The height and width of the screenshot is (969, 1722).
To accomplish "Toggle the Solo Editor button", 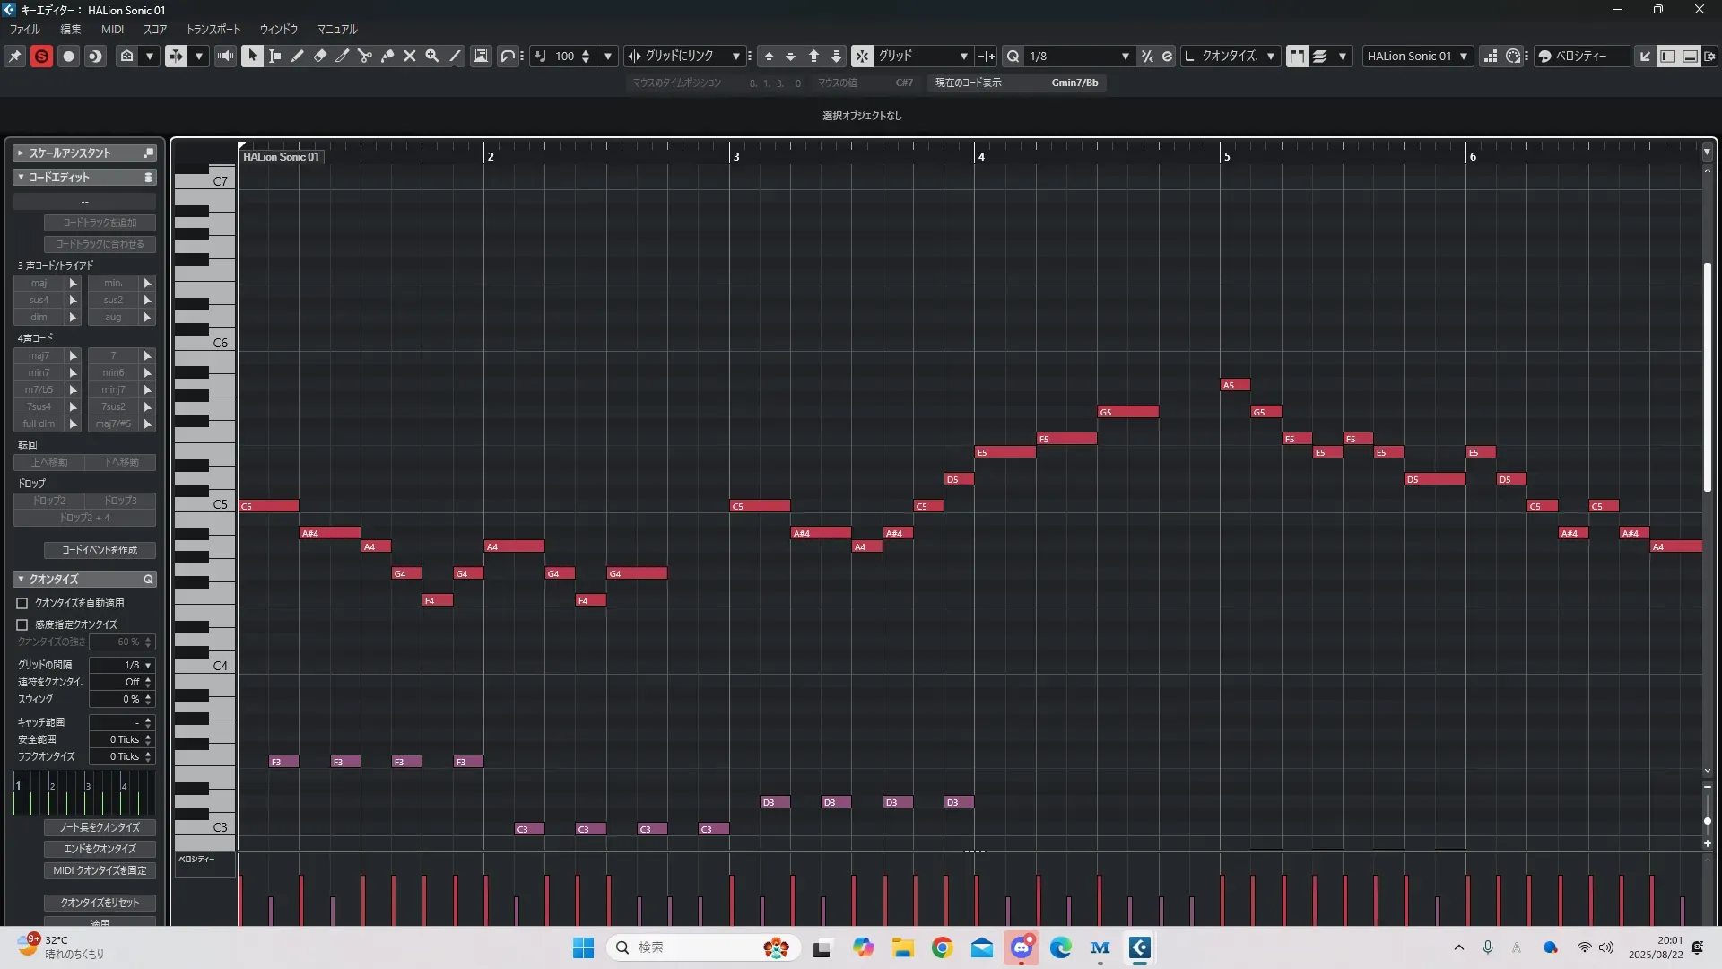I will point(41,56).
